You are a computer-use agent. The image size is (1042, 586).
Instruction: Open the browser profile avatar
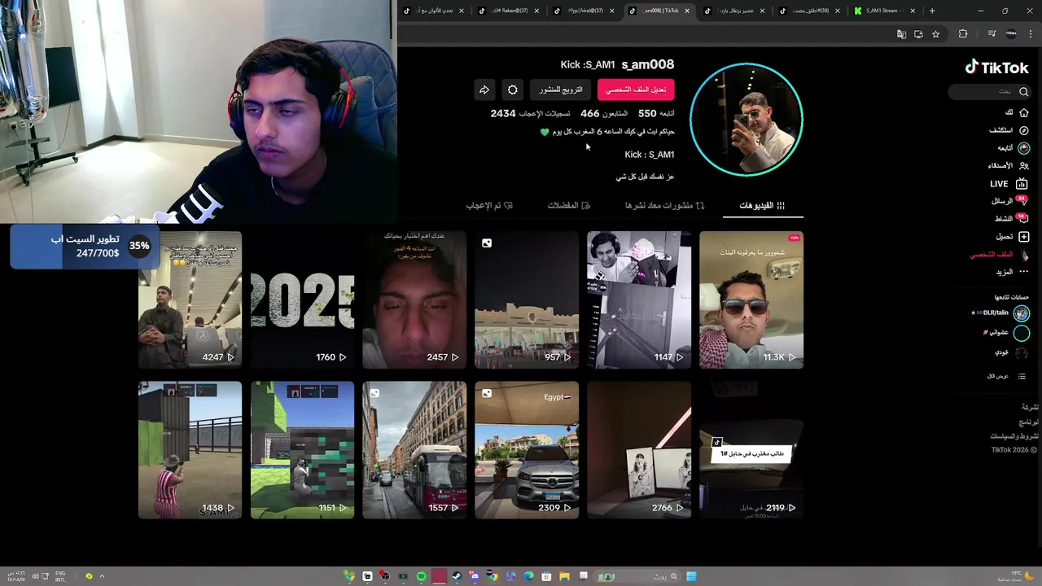click(1012, 34)
